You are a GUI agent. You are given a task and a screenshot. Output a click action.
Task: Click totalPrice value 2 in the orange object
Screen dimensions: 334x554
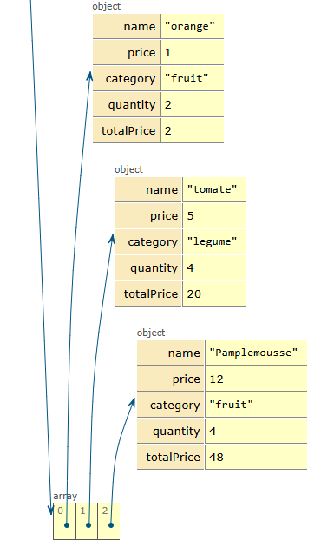(x=193, y=131)
